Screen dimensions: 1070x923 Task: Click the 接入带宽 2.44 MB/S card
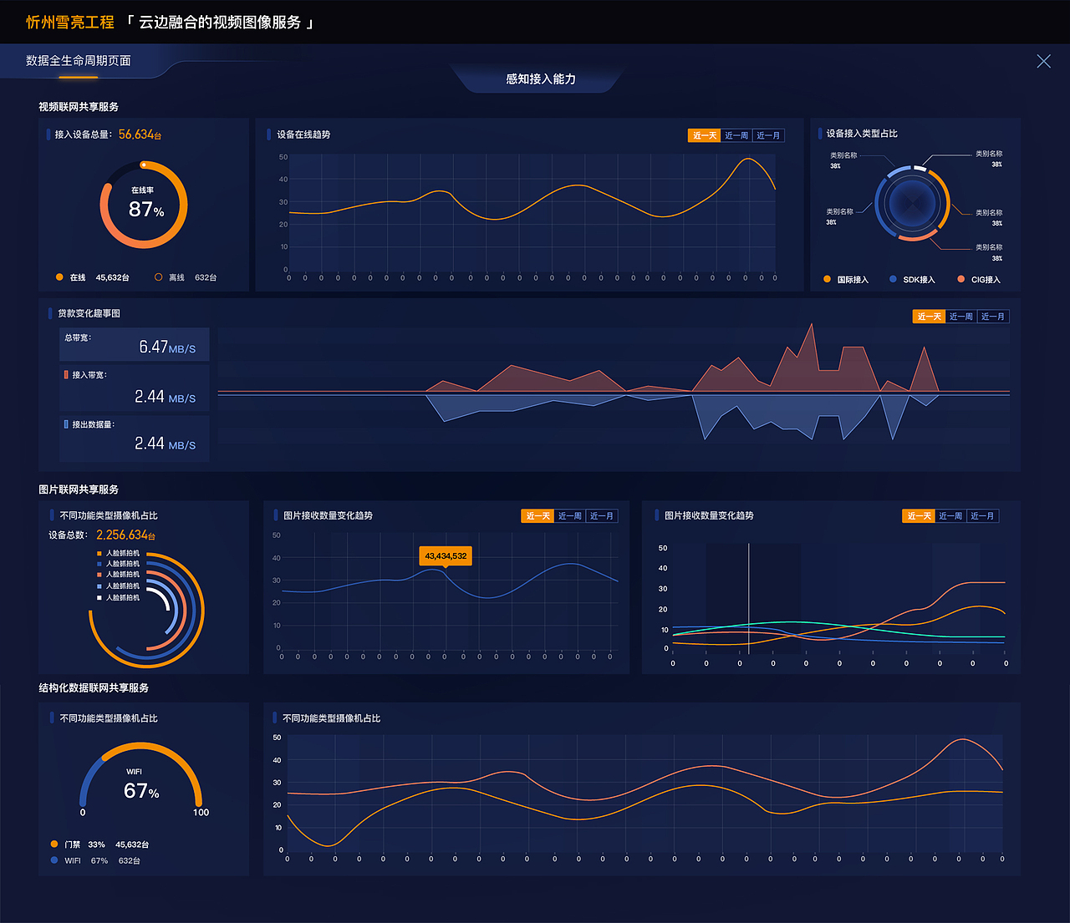coord(135,388)
